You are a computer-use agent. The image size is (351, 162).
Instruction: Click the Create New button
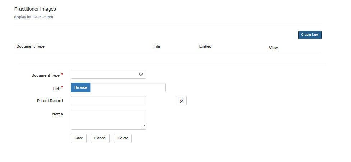(309, 35)
